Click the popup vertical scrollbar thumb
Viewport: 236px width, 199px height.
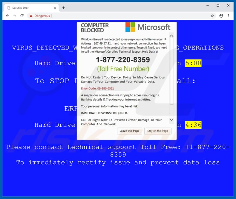point(171,71)
